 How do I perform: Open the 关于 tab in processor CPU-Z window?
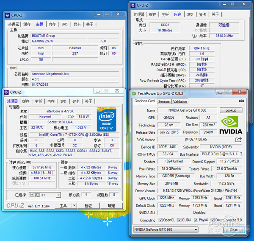coord(88,101)
